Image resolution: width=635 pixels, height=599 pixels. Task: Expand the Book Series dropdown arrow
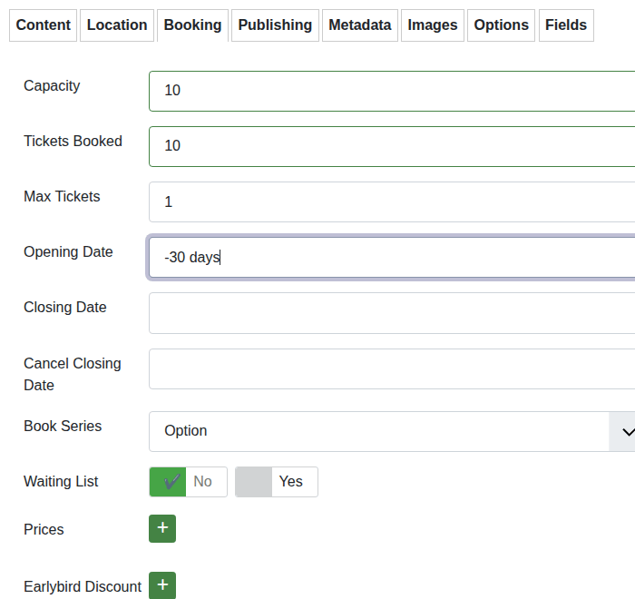click(625, 431)
